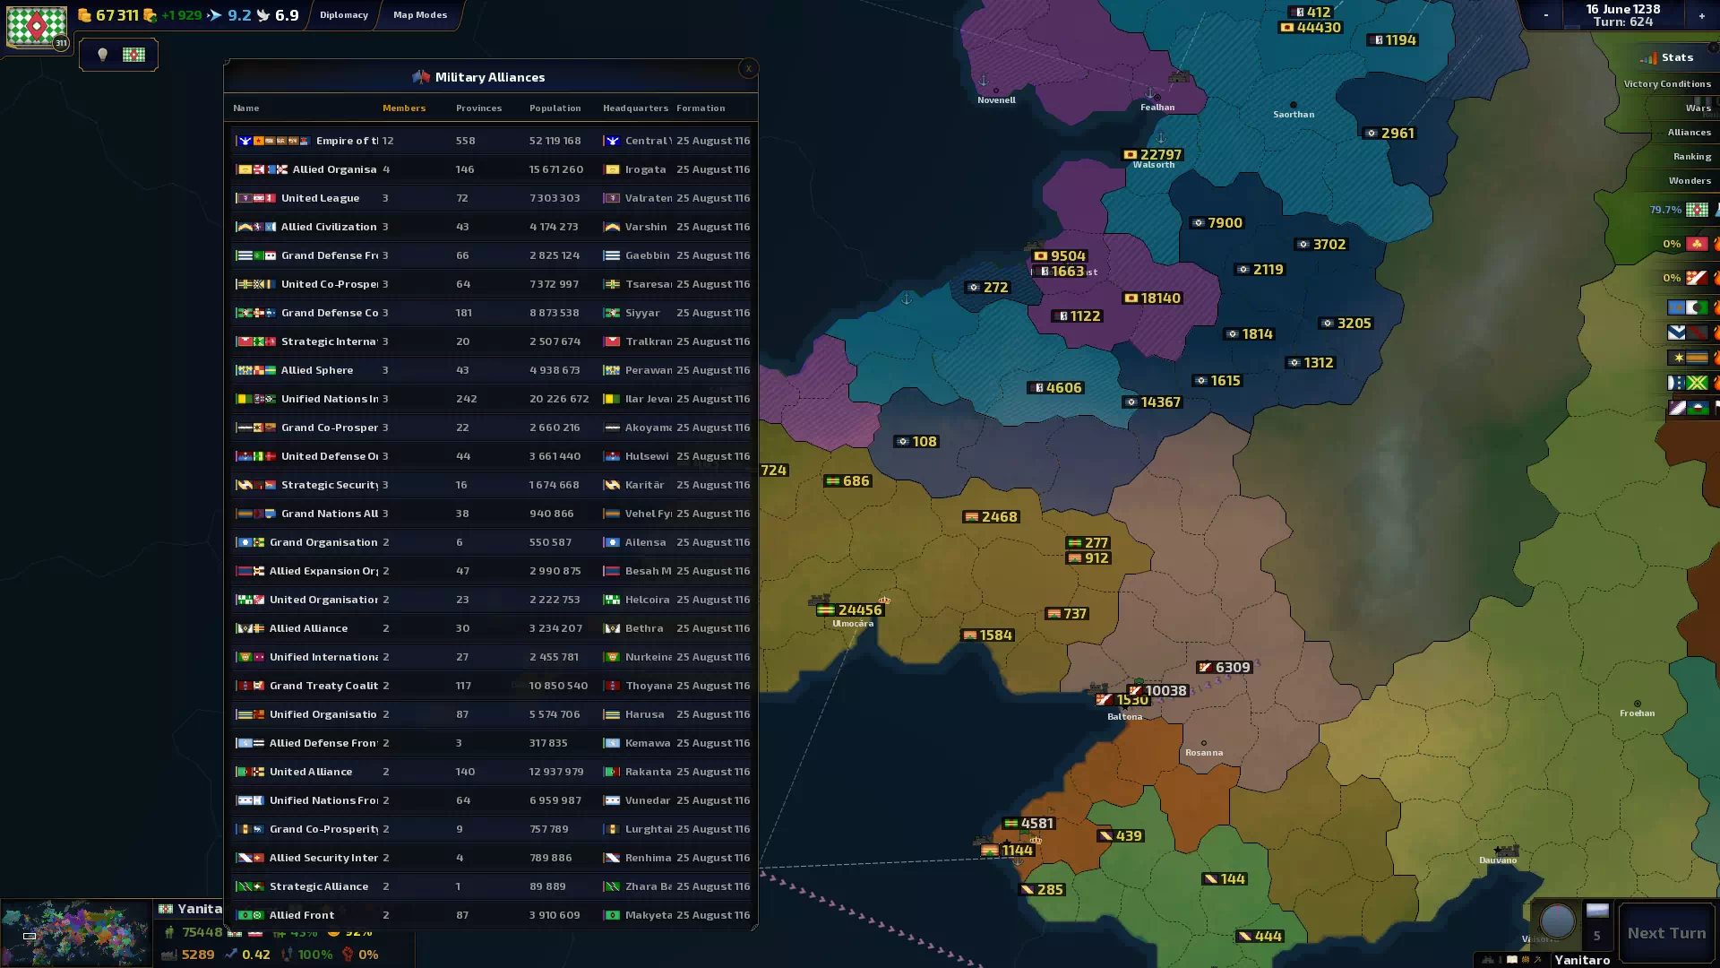Viewport: 1720px width, 968px height.
Task: Sort alliances by Population column
Action: pos(555,108)
